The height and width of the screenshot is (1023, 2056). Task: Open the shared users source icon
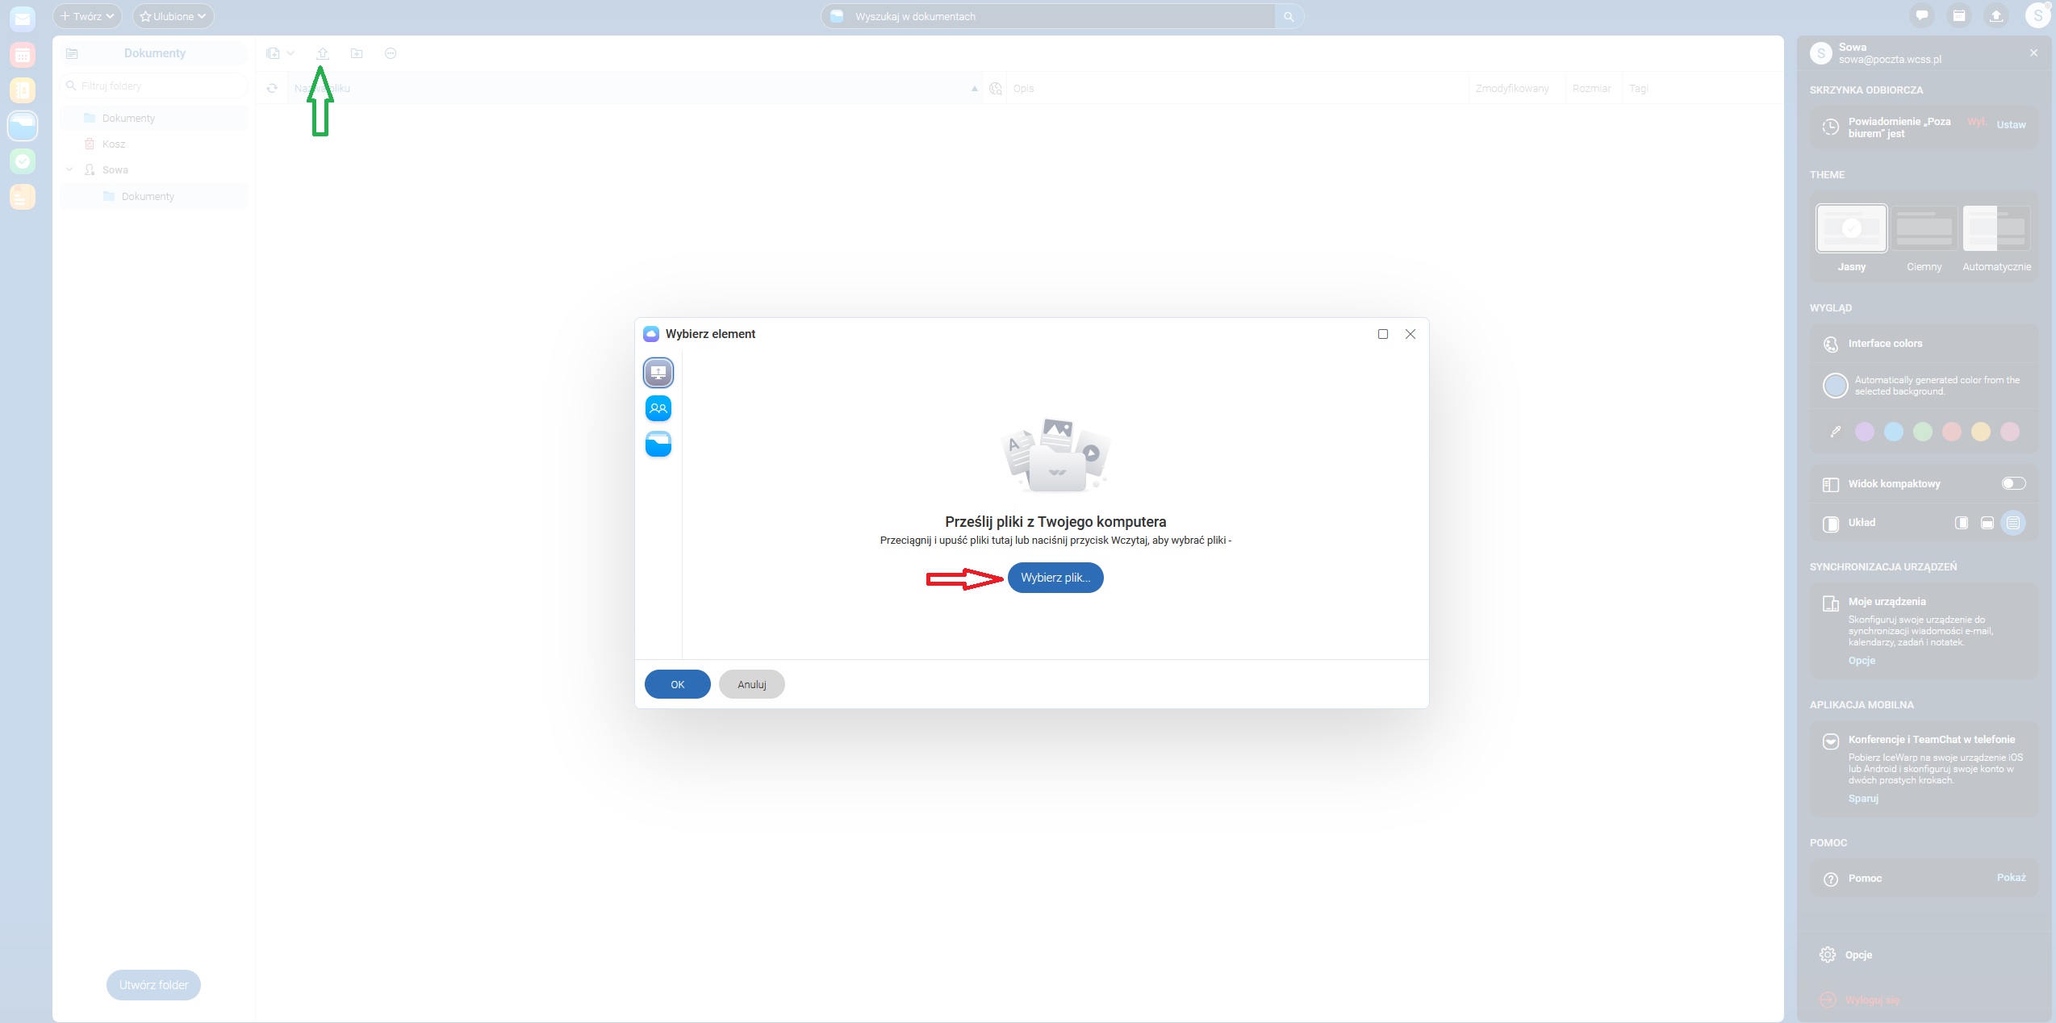pos(658,408)
